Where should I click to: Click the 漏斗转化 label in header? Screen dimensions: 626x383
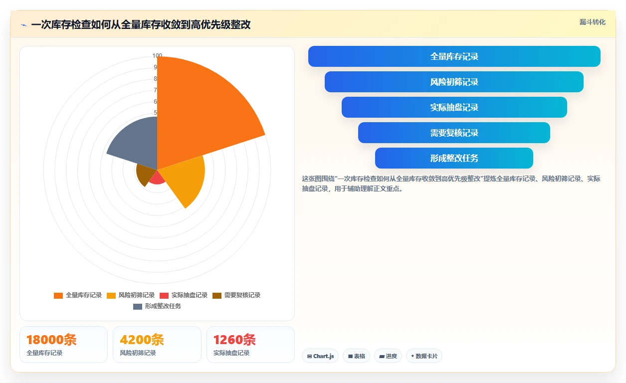point(593,22)
